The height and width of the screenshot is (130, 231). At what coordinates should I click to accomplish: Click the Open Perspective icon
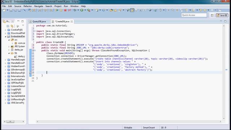pos(212,15)
